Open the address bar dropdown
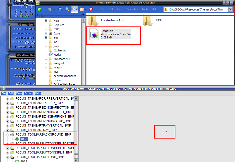 click(230, 9)
